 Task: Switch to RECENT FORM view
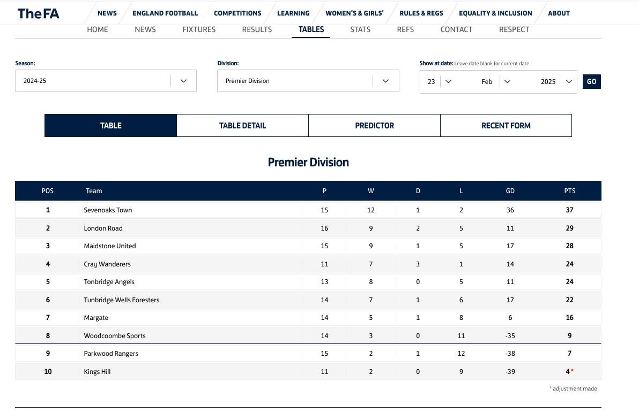coord(506,126)
